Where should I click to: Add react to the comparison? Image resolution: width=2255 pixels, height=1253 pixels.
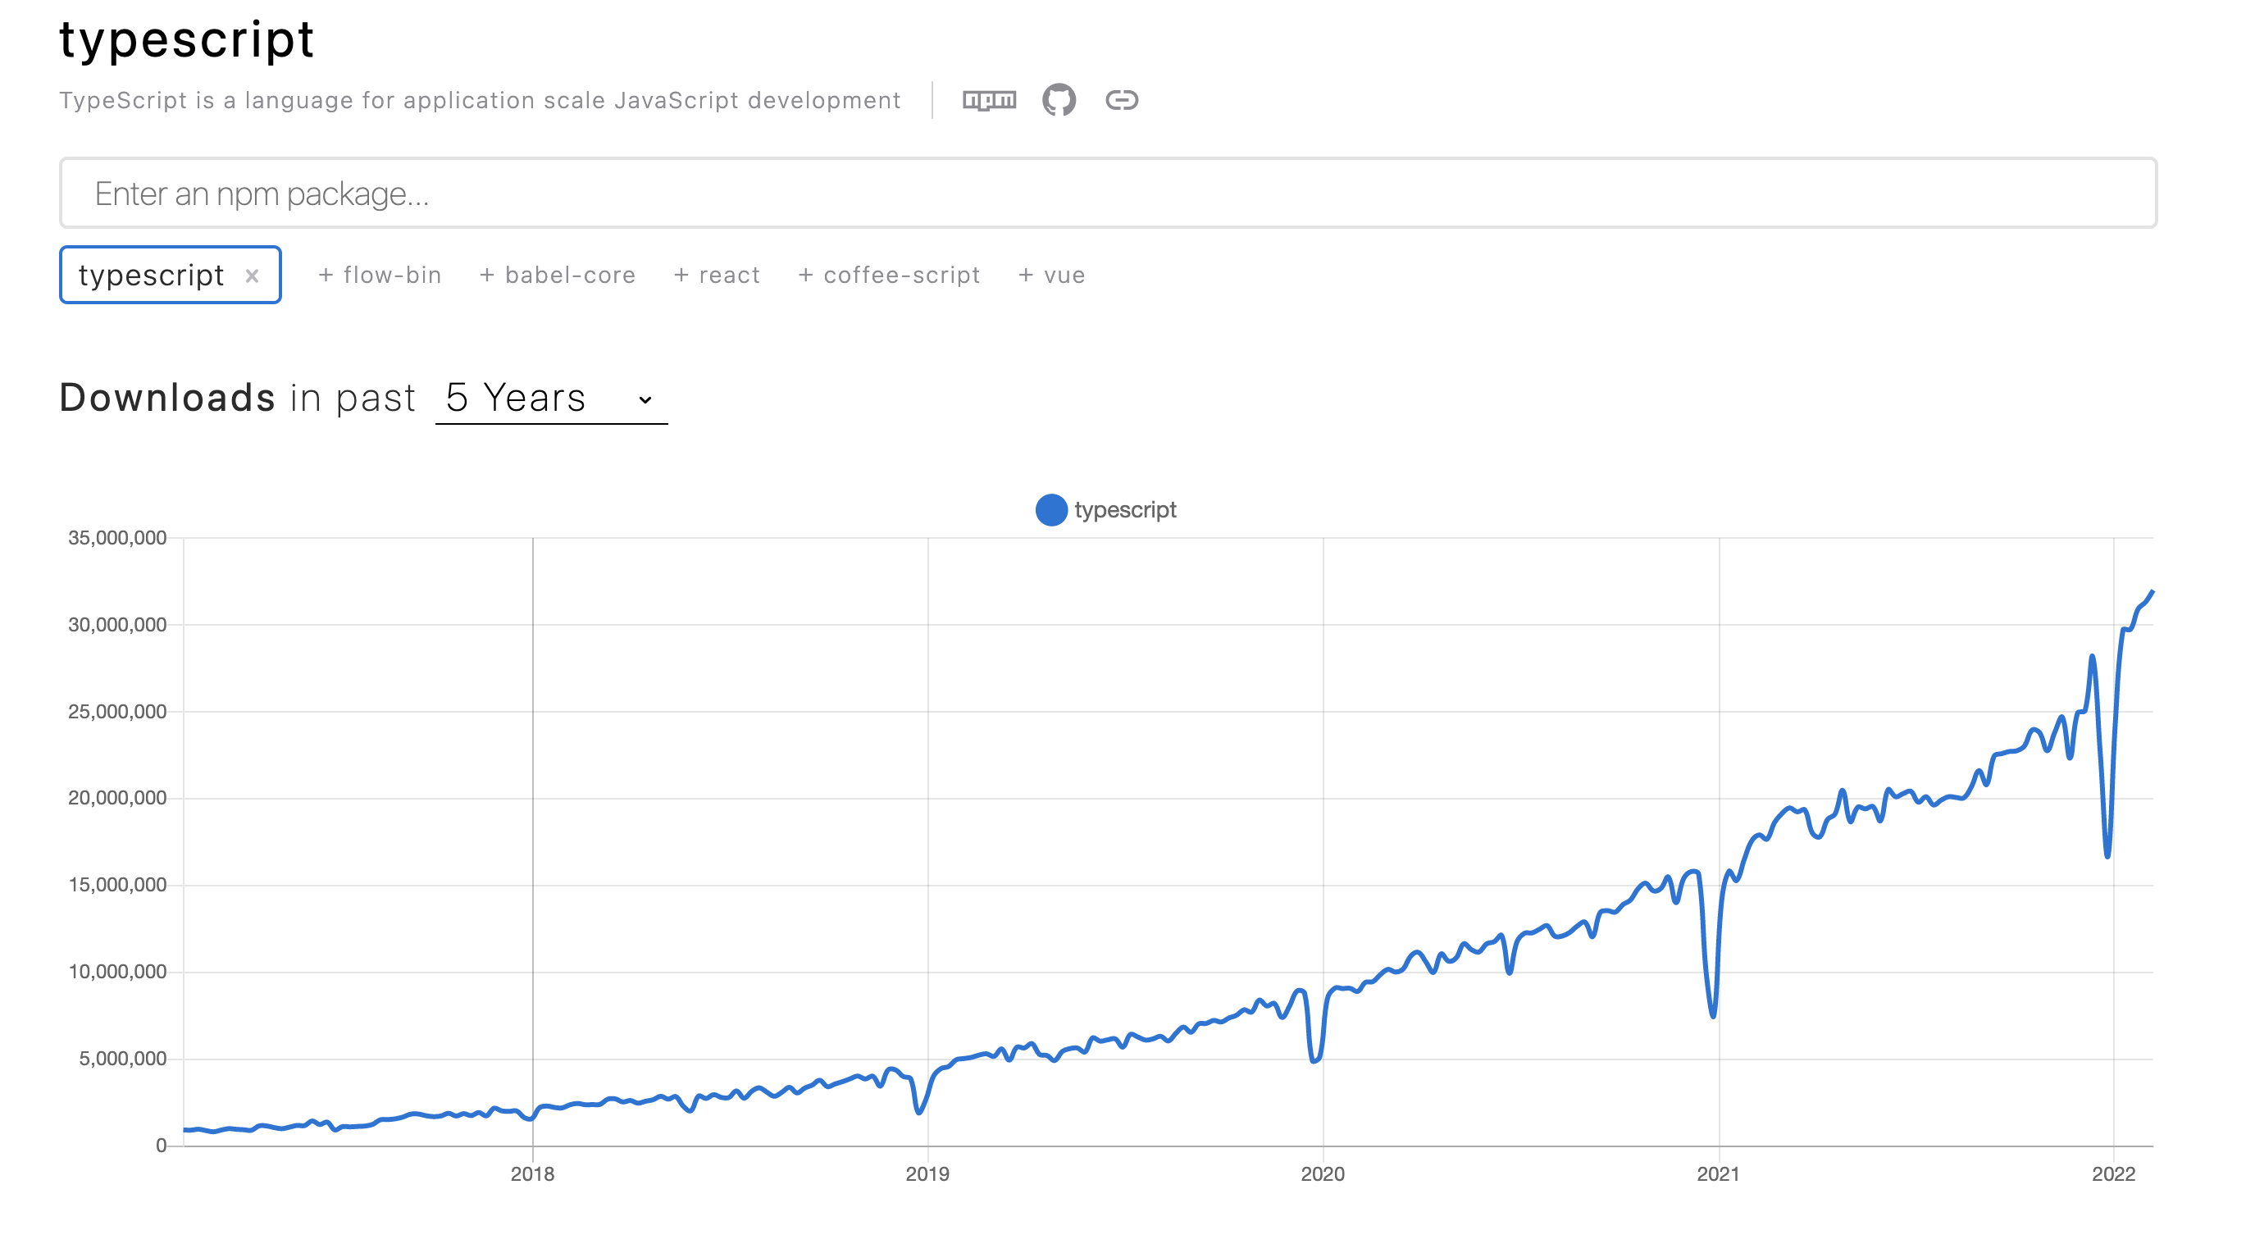717,275
